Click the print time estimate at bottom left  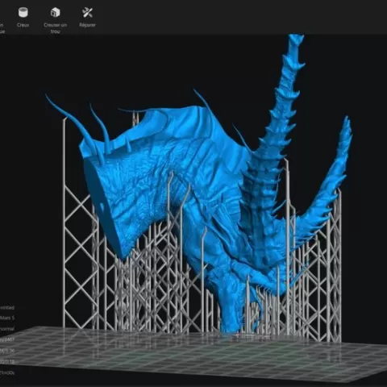tap(7, 372)
